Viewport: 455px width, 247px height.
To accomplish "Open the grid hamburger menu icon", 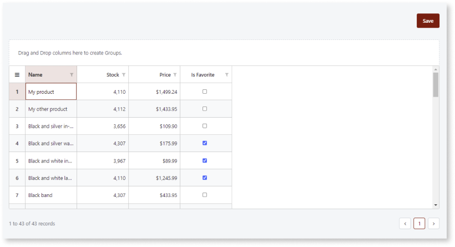I will [x=17, y=74].
